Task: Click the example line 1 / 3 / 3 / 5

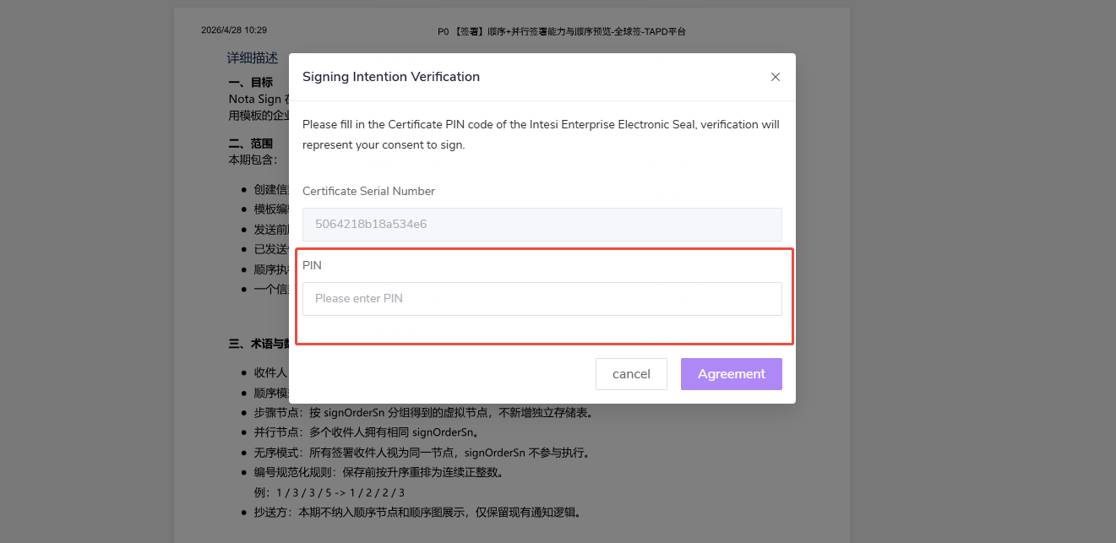Action: 329,493
